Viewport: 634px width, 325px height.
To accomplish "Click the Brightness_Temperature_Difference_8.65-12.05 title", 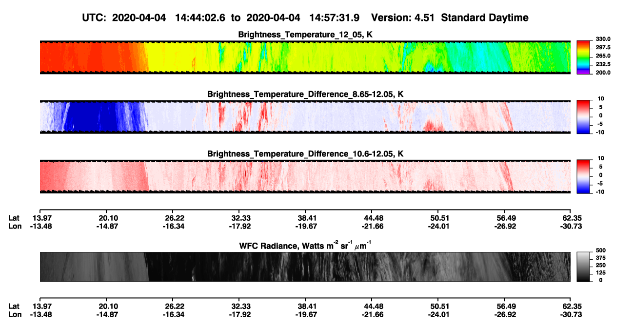I will pos(305,94).
